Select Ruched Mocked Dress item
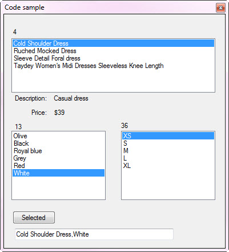 click(114, 51)
